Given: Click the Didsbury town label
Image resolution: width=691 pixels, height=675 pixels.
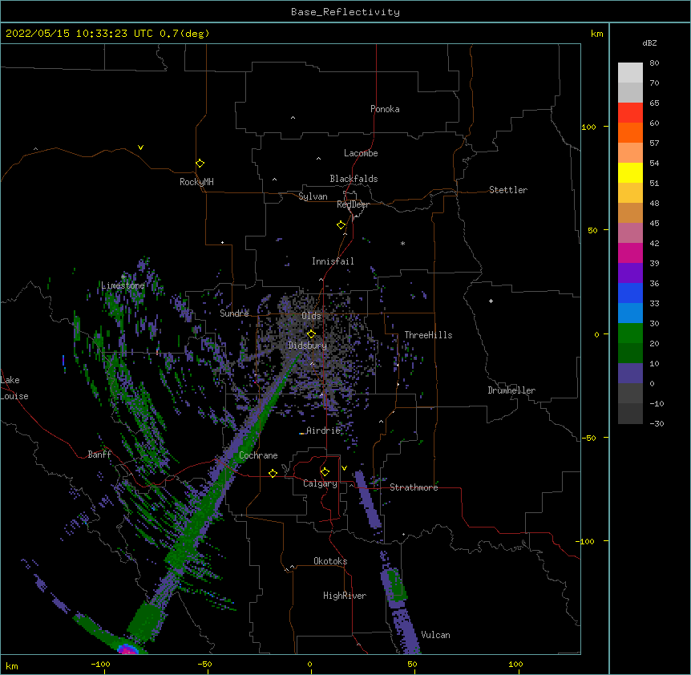Looking at the screenshot, I should tap(308, 346).
